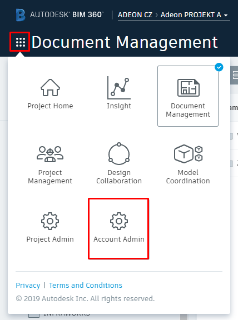Open Project Home module
Image resolution: width=238 pixels, height=320 pixels.
pyautogui.click(x=50, y=94)
